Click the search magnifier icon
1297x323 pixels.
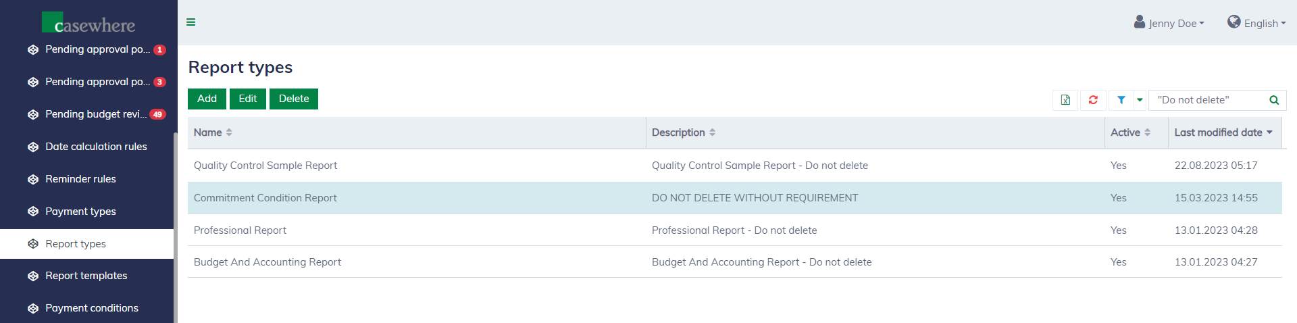1274,100
